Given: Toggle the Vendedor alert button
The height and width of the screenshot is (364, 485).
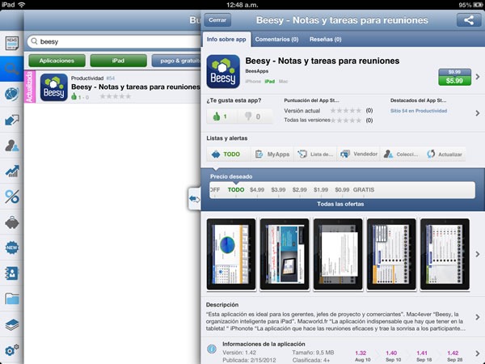Looking at the screenshot, I should pyautogui.click(x=358, y=154).
